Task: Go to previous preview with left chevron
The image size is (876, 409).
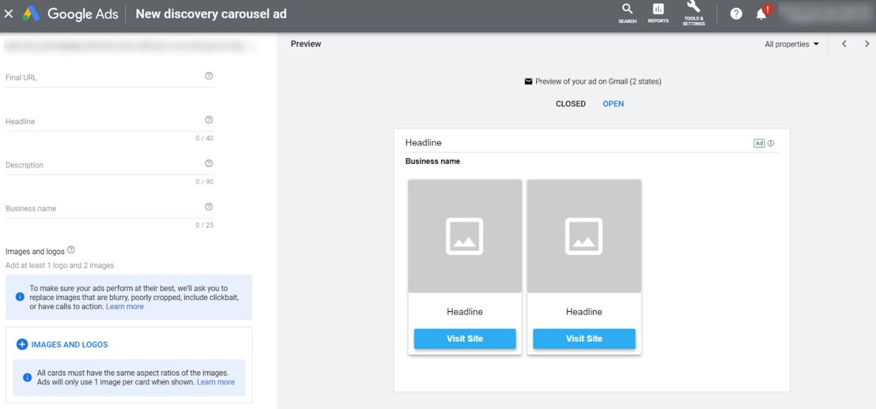Action: click(x=844, y=44)
